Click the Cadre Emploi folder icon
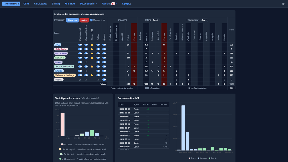This screenshot has width=288, height=162. tap(92, 49)
